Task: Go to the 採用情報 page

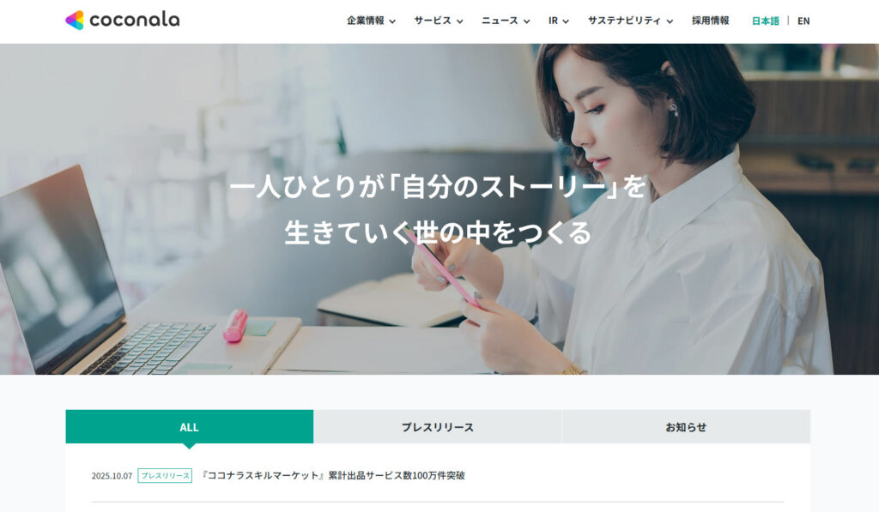Action: pyautogui.click(x=710, y=21)
